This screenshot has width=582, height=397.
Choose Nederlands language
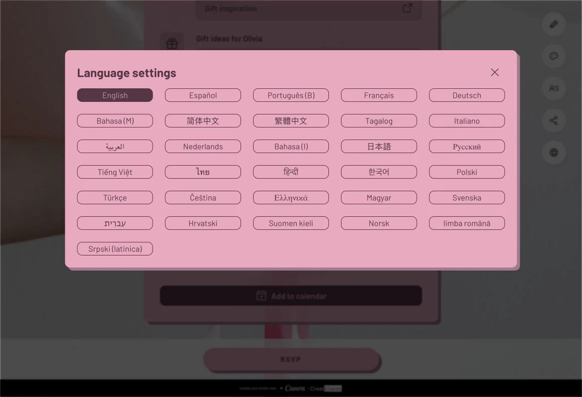tap(203, 147)
